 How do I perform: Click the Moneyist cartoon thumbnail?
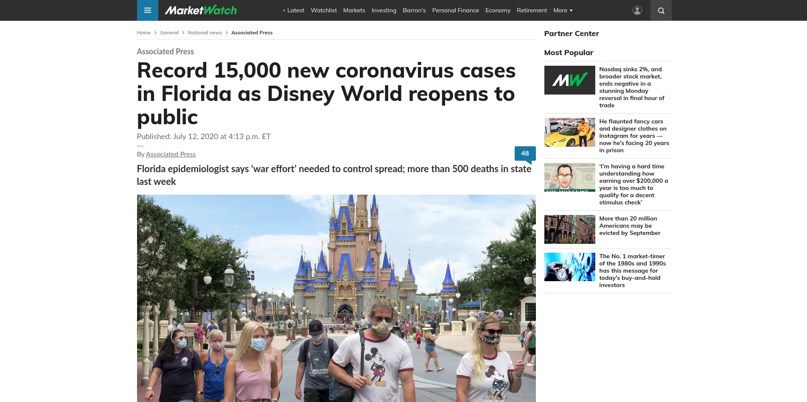pos(569,177)
